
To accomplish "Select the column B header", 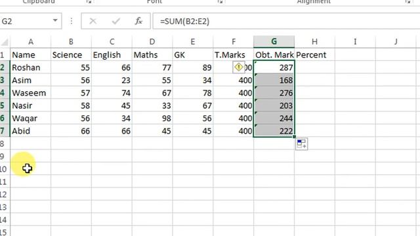I will [x=71, y=42].
